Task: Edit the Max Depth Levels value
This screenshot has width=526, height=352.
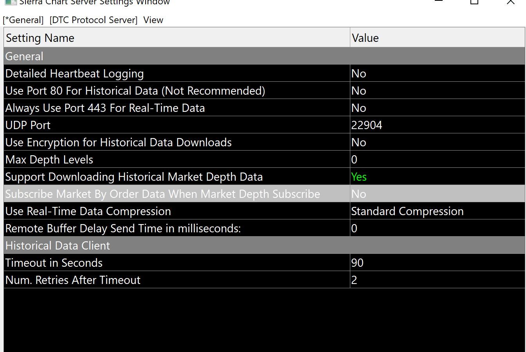Action: coord(354,160)
